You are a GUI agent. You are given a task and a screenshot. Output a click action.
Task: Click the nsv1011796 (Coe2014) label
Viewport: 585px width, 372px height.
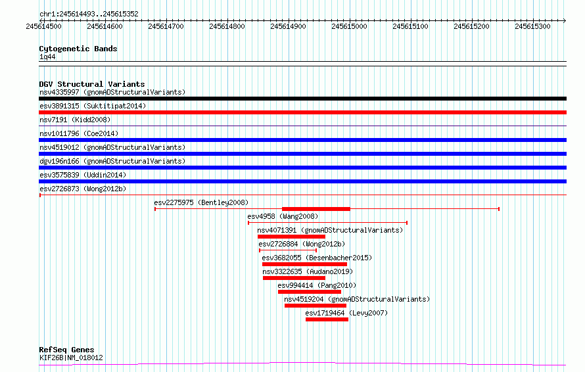tap(79, 133)
